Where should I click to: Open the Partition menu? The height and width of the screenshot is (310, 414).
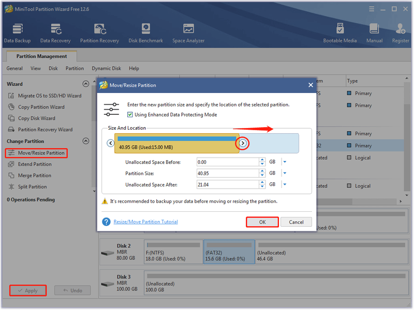coord(75,69)
